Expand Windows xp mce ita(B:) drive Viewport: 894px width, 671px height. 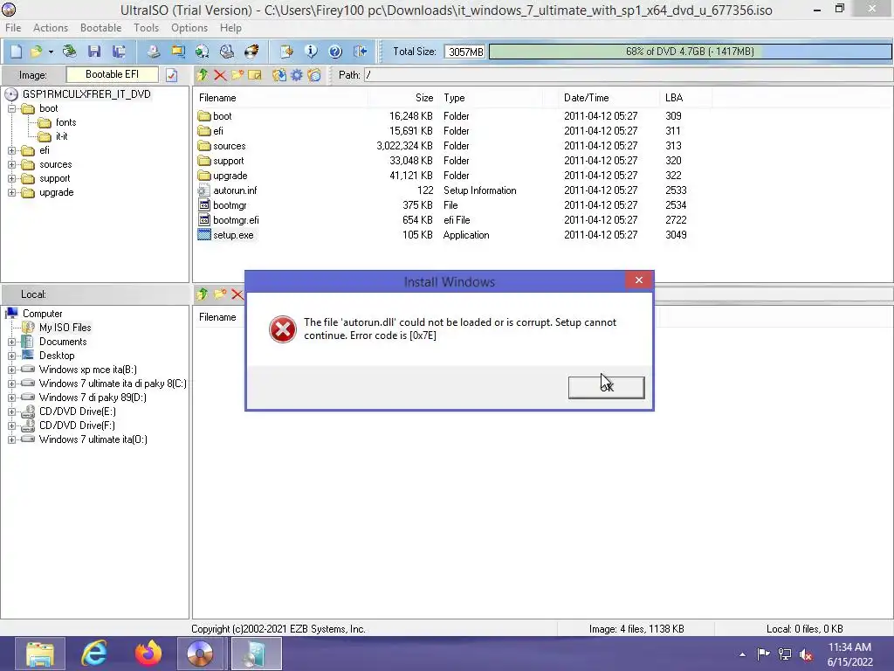point(11,370)
